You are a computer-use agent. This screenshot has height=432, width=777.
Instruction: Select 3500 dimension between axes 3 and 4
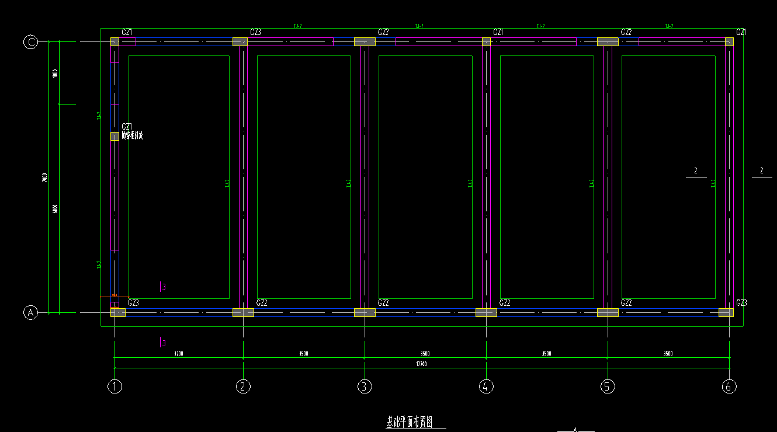[425, 354]
